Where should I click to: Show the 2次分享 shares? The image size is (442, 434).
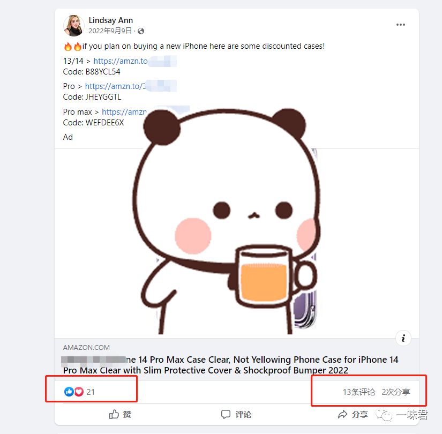point(396,392)
